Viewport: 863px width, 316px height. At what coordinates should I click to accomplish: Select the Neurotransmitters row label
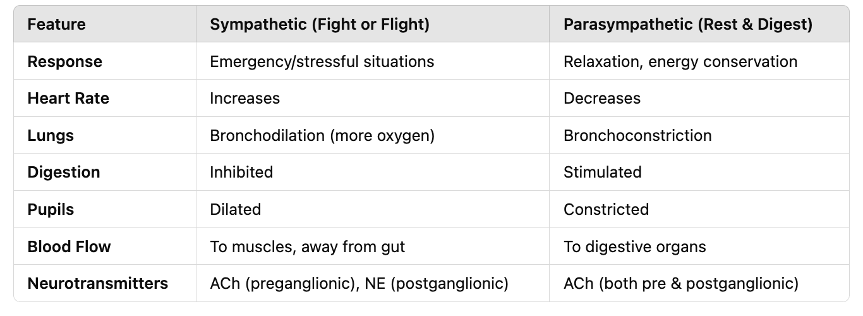(98, 284)
